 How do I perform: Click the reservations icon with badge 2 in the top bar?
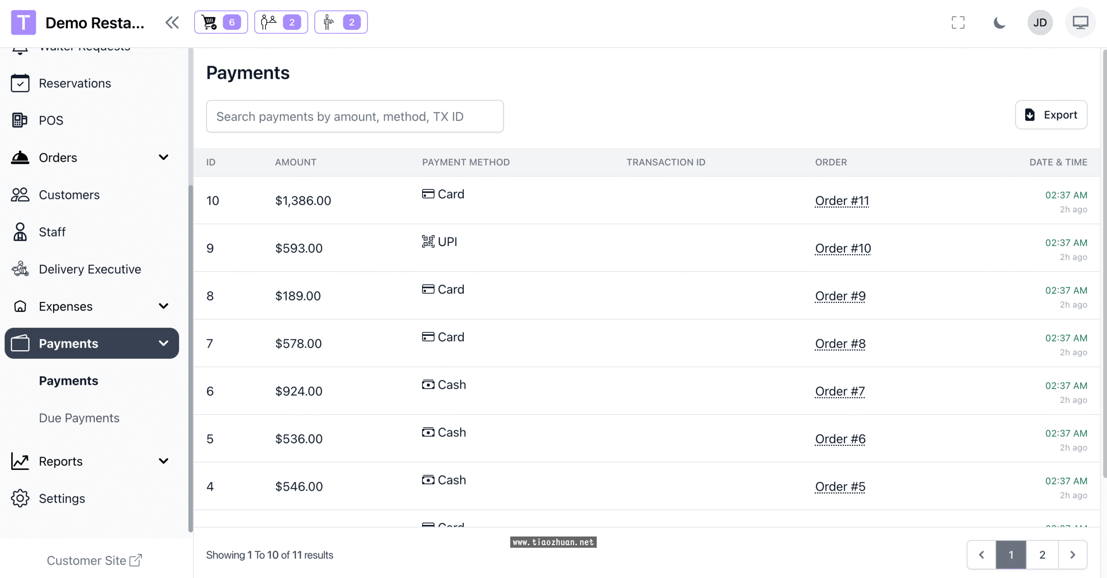[x=281, y=22]
